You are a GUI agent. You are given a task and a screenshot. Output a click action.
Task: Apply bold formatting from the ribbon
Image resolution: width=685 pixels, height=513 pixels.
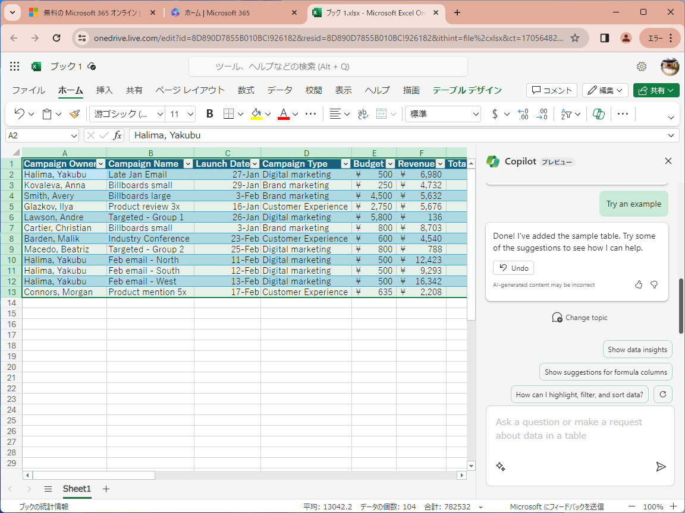[x=209, y=113]
